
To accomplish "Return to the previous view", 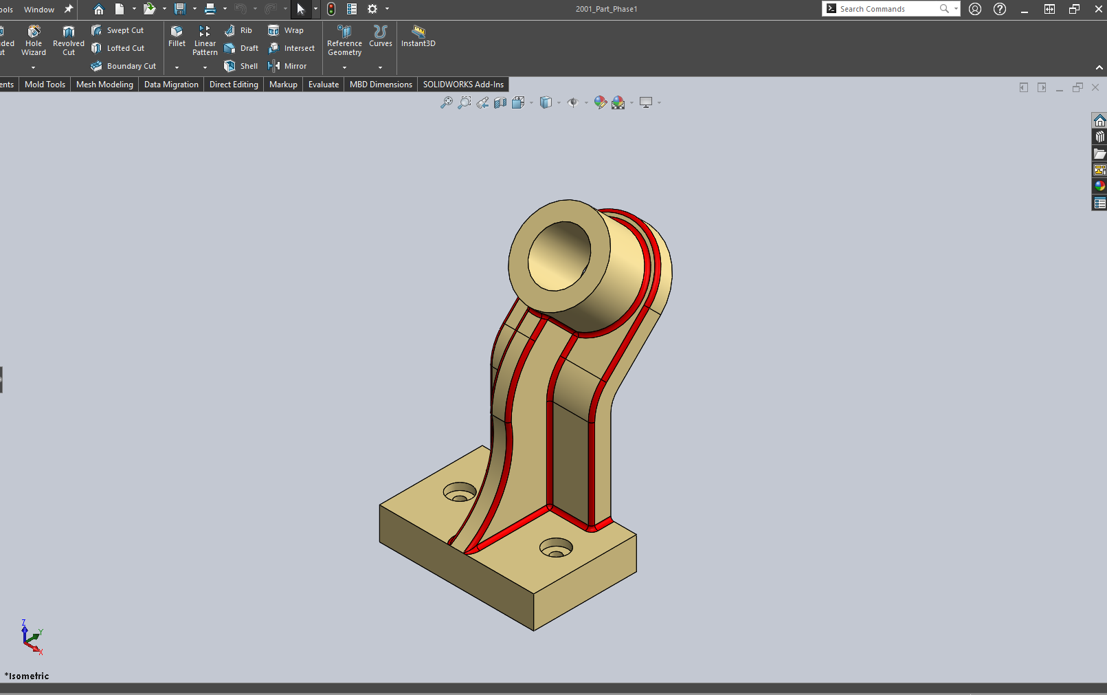I will (482, 102).
